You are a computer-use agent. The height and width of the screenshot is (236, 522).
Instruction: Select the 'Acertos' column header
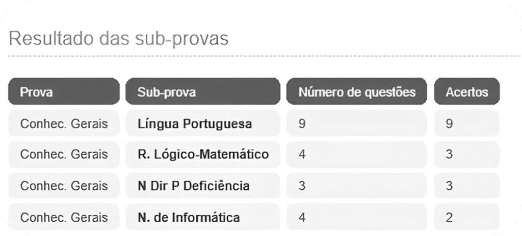pos(466,92)
